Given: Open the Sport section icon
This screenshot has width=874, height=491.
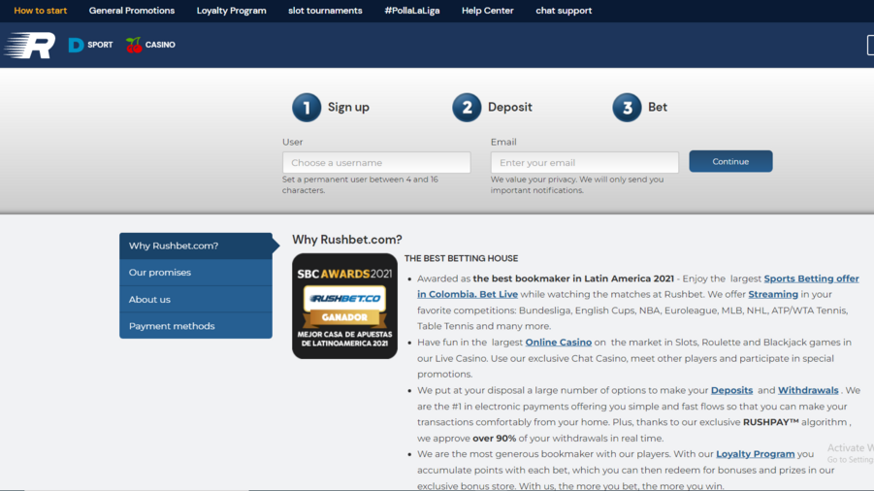Looking at the screenshot, I should click(x=77, y=45).
